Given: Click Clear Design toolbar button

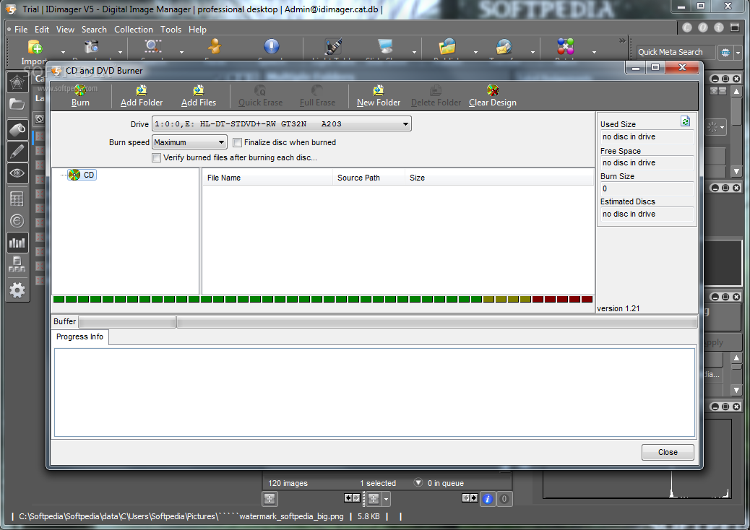Looking at the screenshot, I should pyautogui.click(x=493, y=95).
